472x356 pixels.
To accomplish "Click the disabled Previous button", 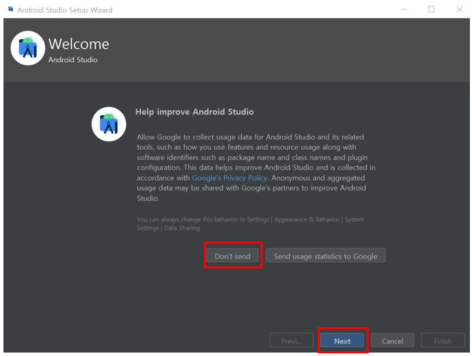I will [x=291, y=341].
